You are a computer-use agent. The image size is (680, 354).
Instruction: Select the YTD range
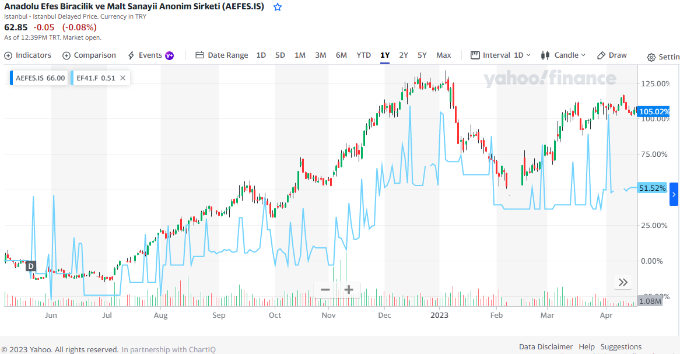click(363, 55)
